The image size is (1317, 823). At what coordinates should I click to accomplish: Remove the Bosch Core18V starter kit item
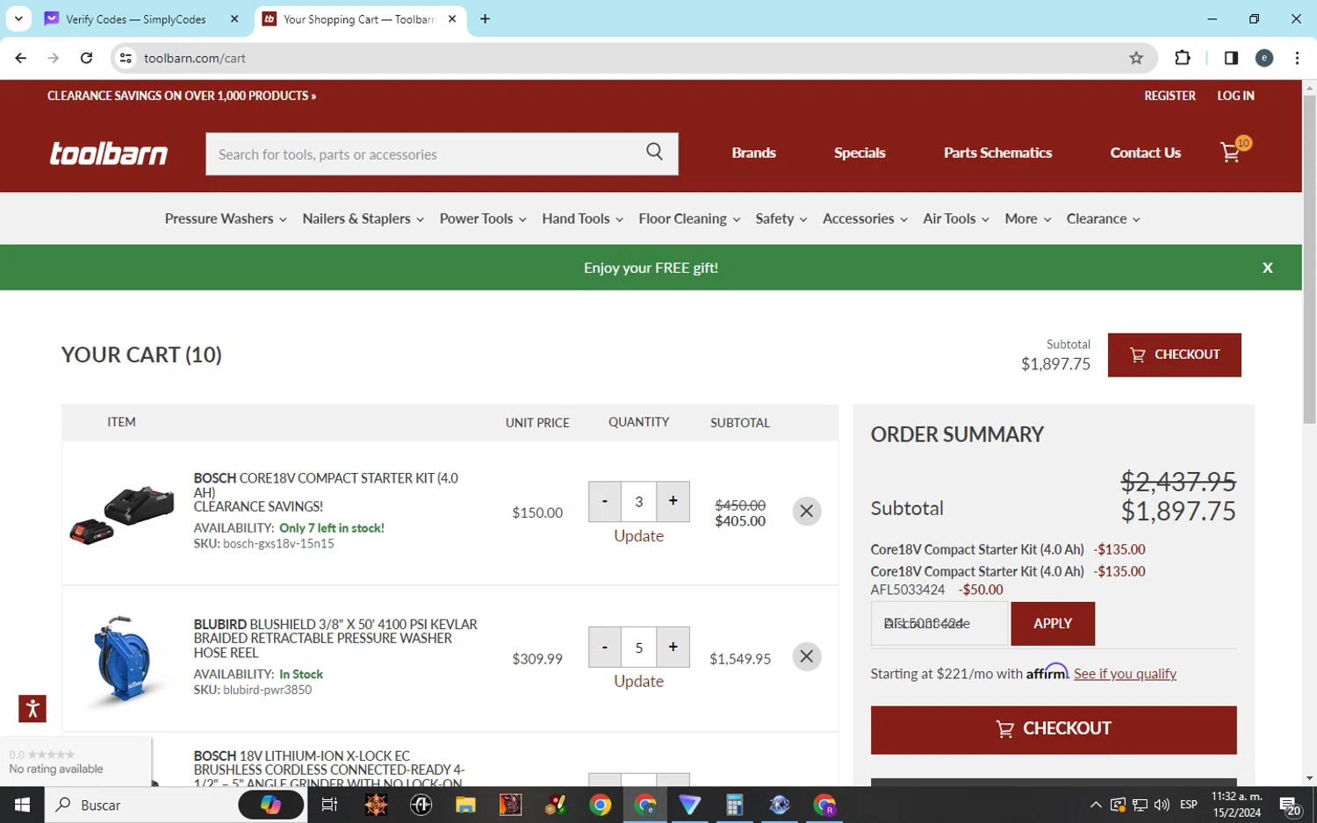click(x=806, y=512)
